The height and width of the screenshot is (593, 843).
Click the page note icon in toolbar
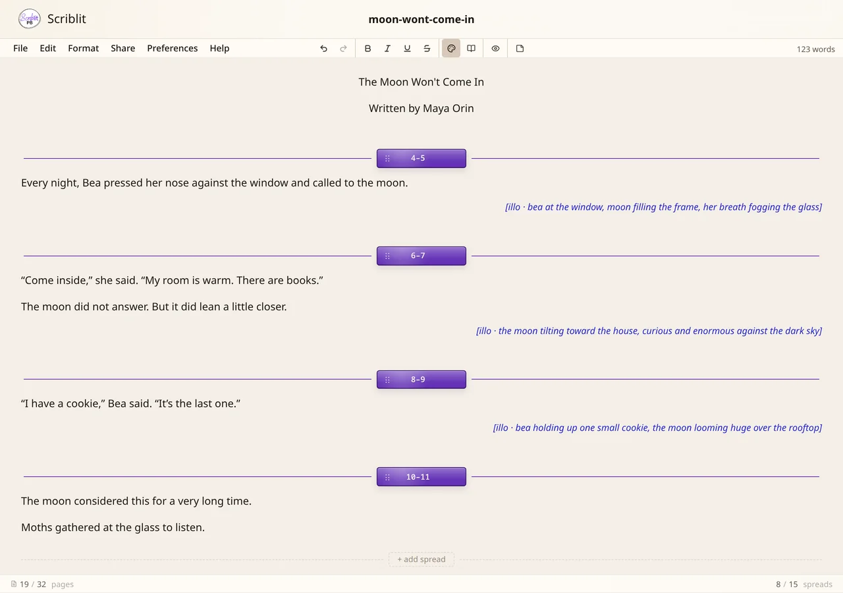(520, 48)
